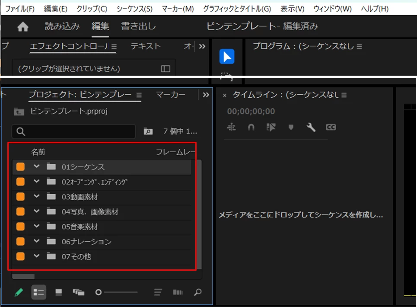Click the orange label swatch of 04写真、画像素材

click(x=20, y=211)
